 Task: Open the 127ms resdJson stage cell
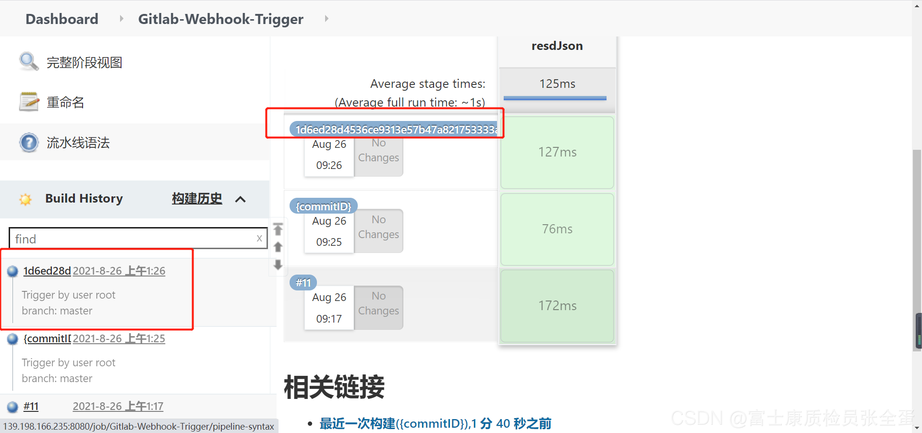click(557, 152)
